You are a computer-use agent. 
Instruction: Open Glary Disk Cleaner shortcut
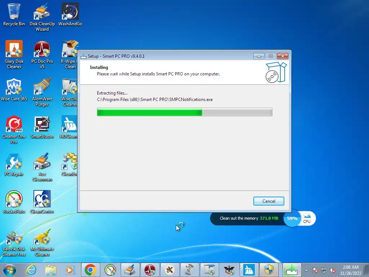(x=14, y=55)
